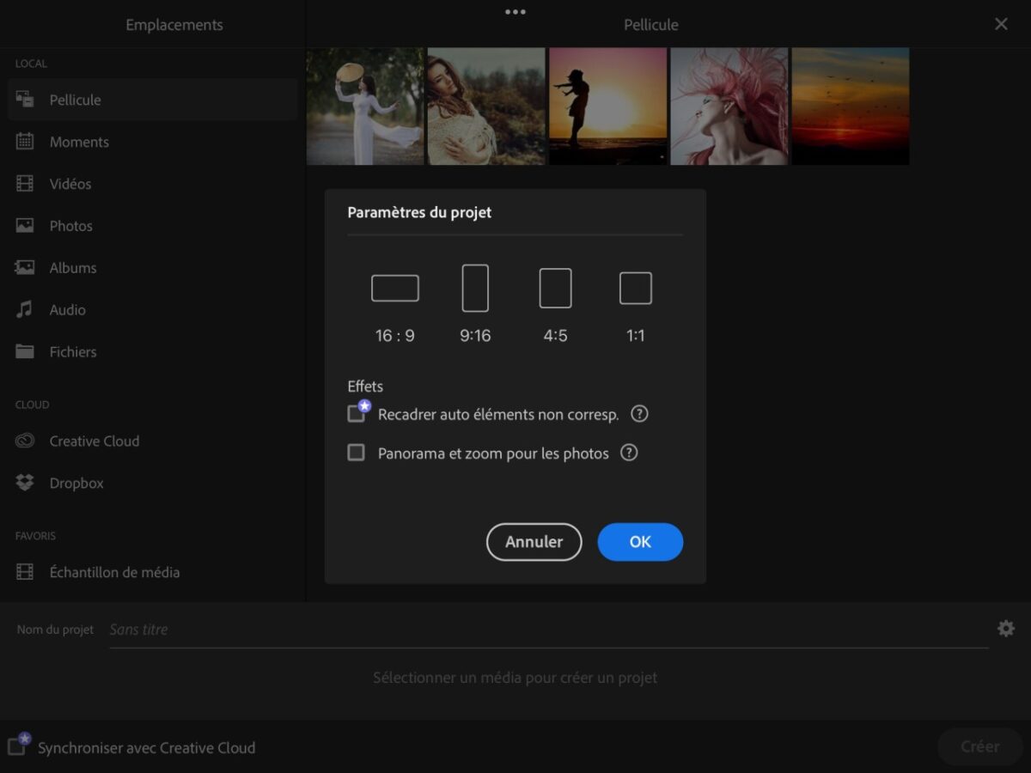Open help for Recadrer auto éléments option

tap(639, 414)
